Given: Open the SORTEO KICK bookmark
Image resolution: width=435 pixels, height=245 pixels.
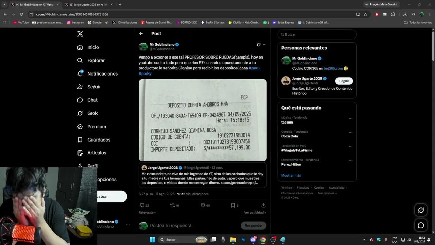Looking at the screenshot, I should click(187, 23).
